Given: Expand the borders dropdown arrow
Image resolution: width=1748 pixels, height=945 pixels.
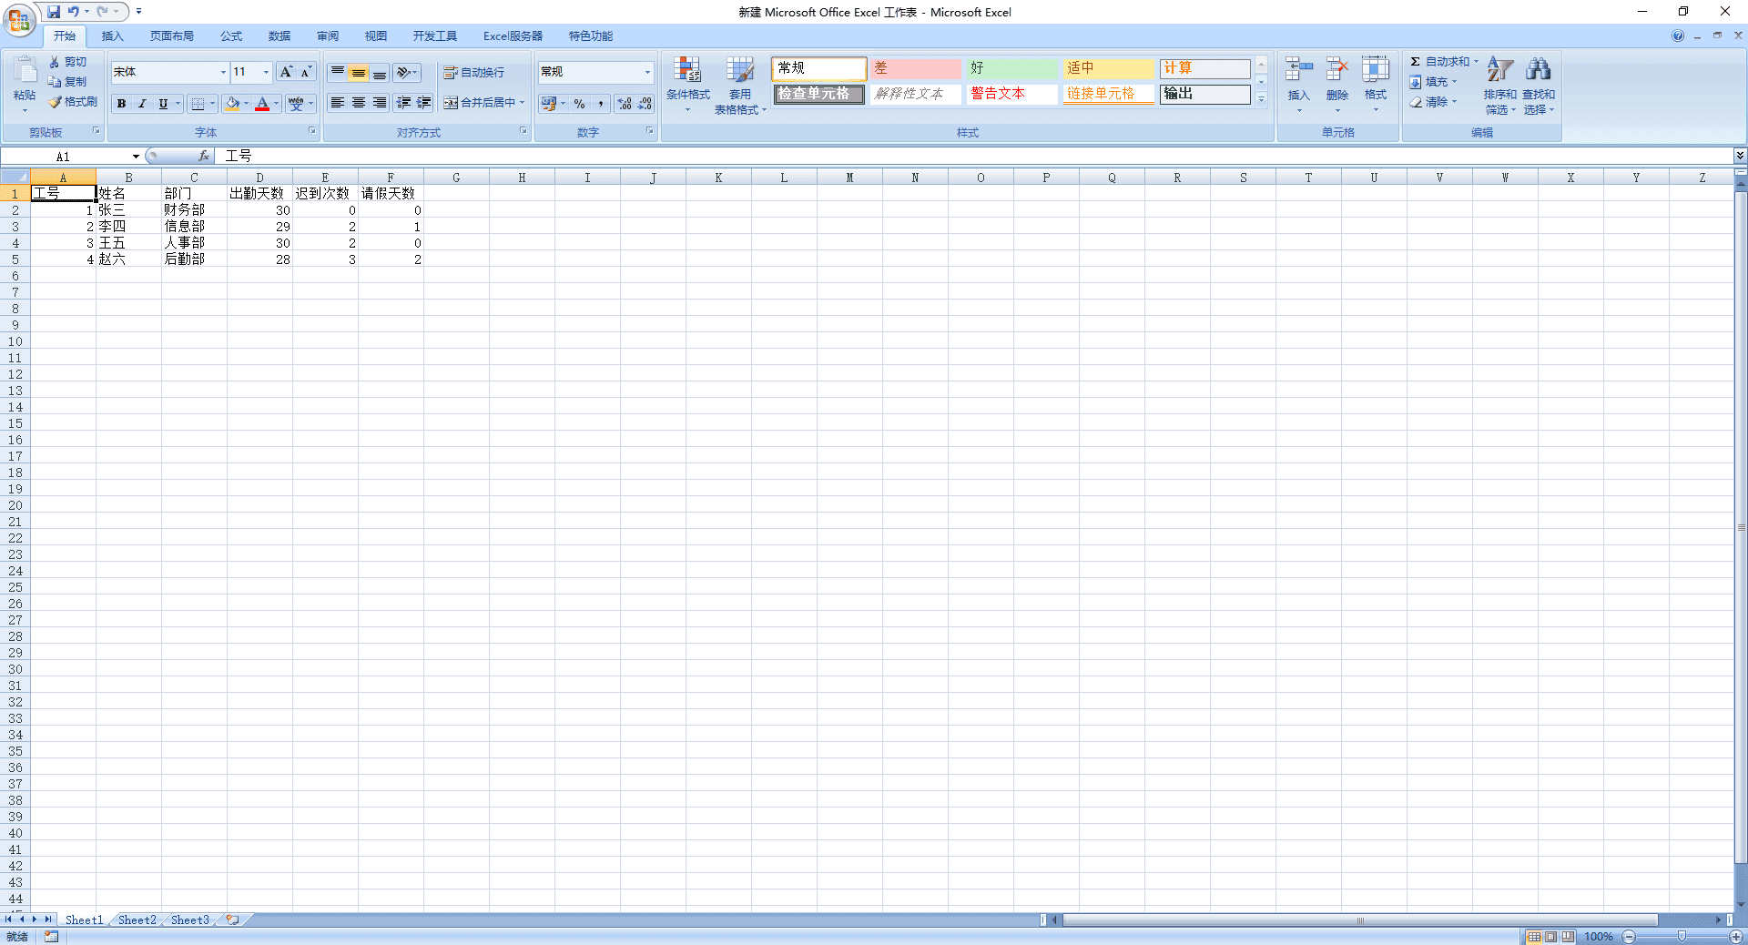Looking at the screenshot, I should tap(212, 104).
